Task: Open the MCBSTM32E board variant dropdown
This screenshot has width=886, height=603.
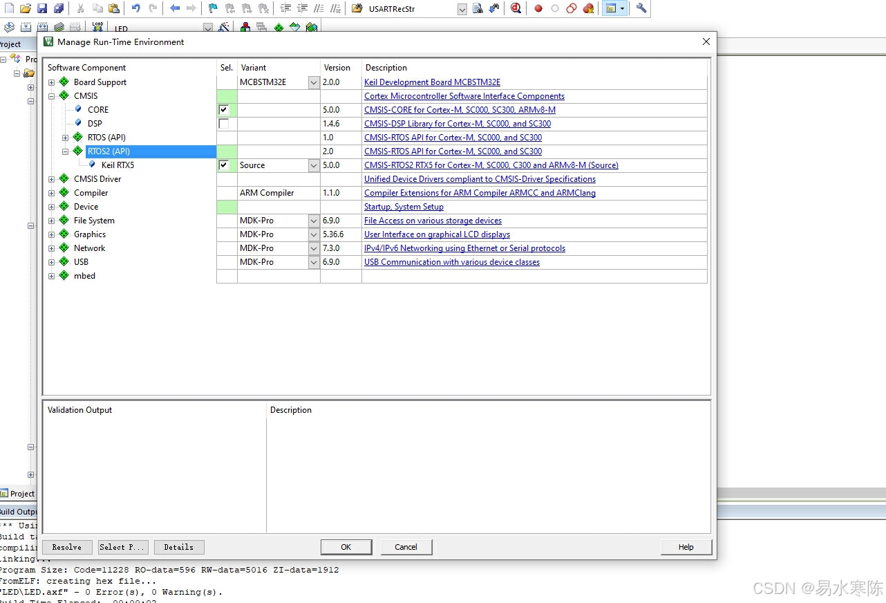Action: pos(314,82)
